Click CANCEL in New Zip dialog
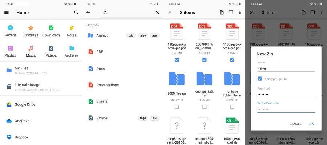Image resolution: width=327 pixels, height=145 pixels. coord(295,124)
